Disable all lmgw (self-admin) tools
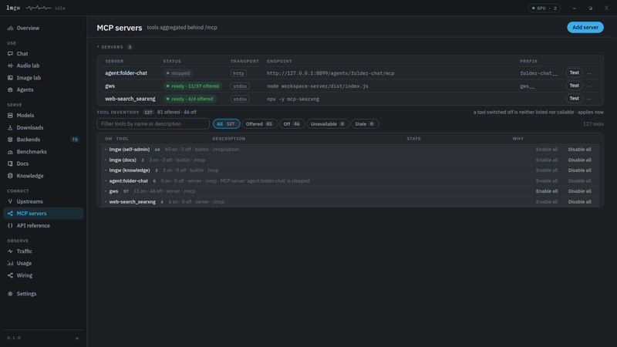617x347 pixels. [580, 150]
